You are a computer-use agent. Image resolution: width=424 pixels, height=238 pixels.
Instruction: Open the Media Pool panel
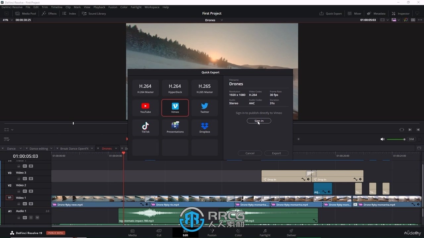coord(26,14)
